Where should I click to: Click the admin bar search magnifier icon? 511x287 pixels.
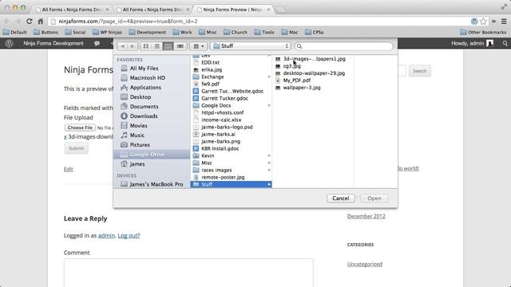coord(505,43)
